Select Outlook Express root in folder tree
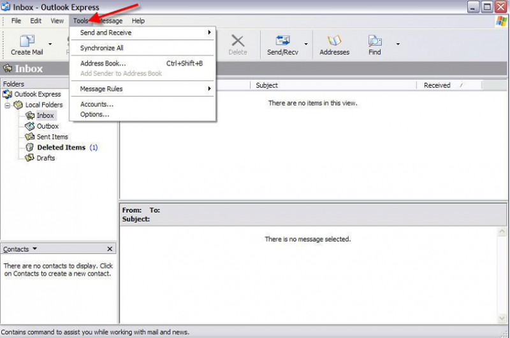510x338 pixels. click(x=37, y=94)
